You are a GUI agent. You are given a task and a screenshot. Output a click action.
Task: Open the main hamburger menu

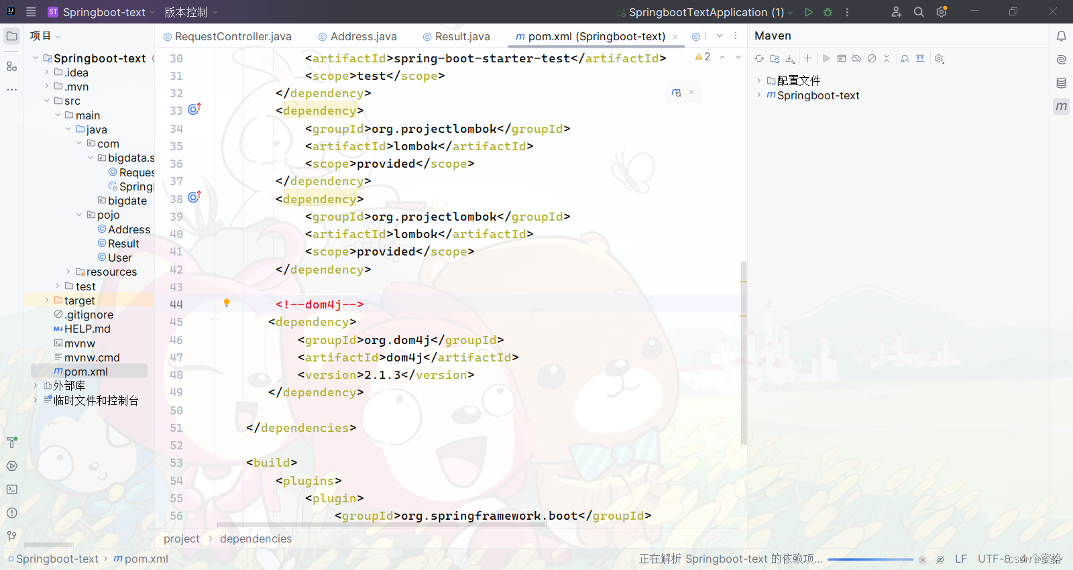pos(31,12)
